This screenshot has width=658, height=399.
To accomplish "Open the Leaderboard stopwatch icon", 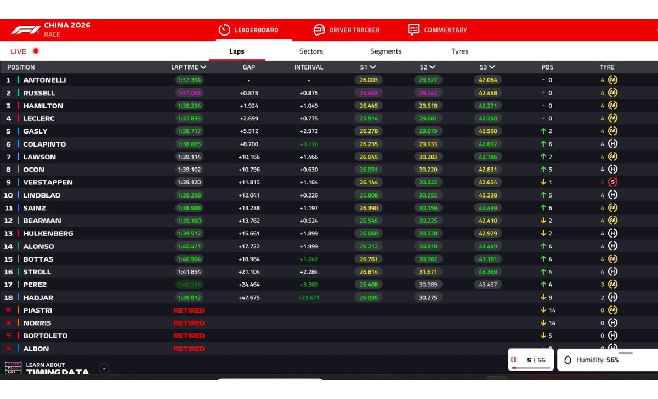I will [x=224, y=30].
